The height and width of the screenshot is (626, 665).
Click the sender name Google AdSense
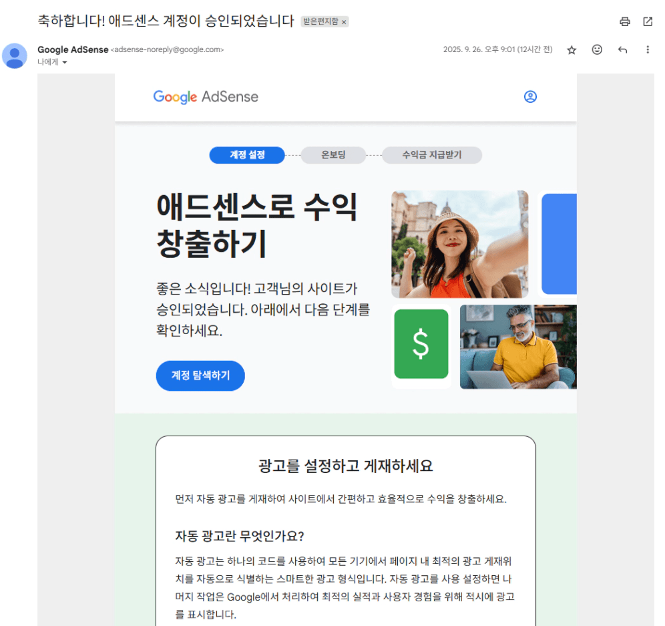(x=73, y=49)
